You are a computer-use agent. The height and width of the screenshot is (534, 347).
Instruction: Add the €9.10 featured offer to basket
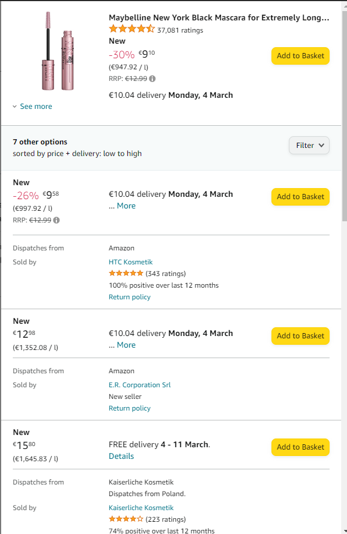(x=301, y=56)
